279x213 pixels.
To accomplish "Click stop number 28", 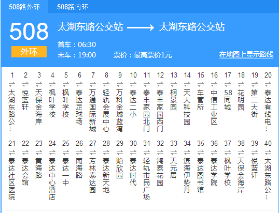I will (x=106, y=143).
